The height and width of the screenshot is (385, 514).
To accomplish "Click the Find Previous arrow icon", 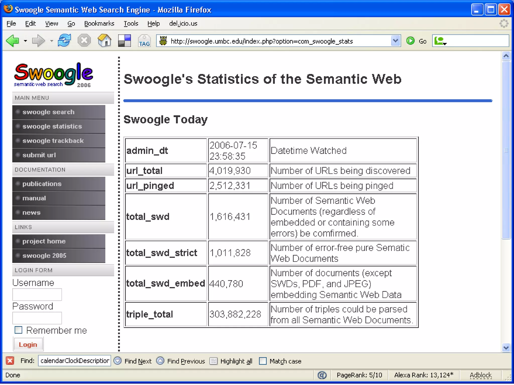I will [x=160, y=361].
